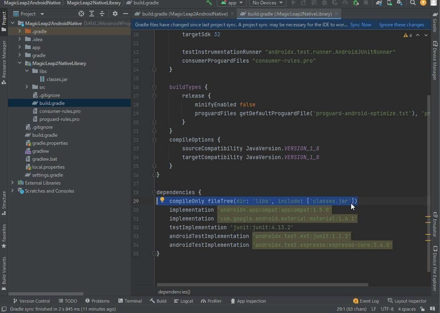The image size is (440, 313).
Task: Close the build.gradle (MagicLeap2AndroidNative) tab
Action: pyautogui.click(x=232, y=14)
